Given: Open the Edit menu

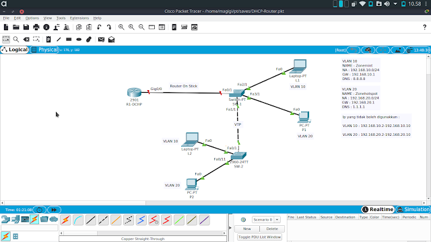Looking at the screenshot, I should [18, 18].
